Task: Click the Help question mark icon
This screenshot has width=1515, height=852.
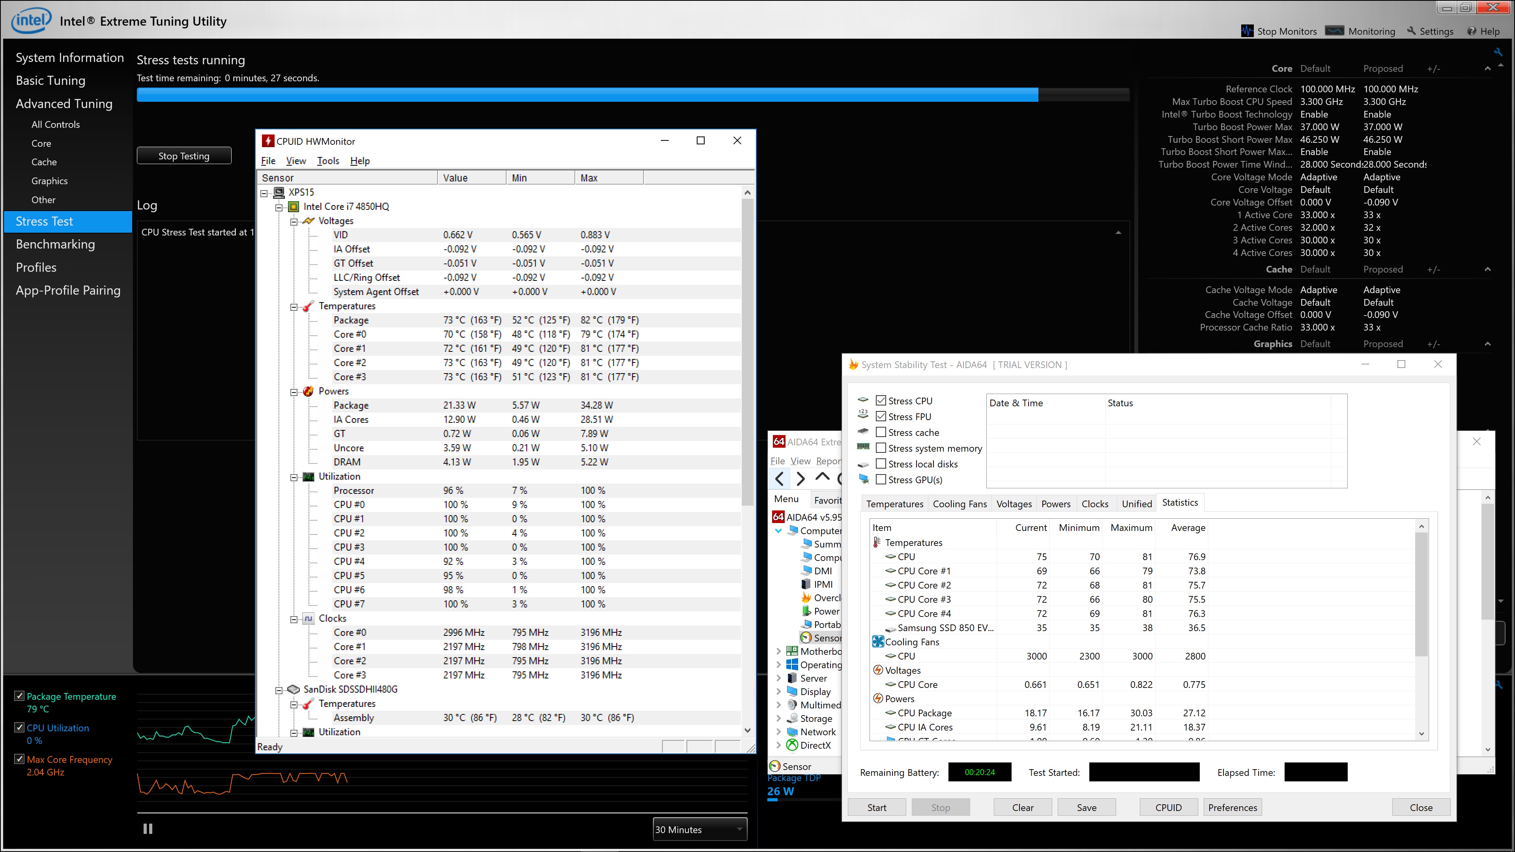Action: (x=1472, y=31)
